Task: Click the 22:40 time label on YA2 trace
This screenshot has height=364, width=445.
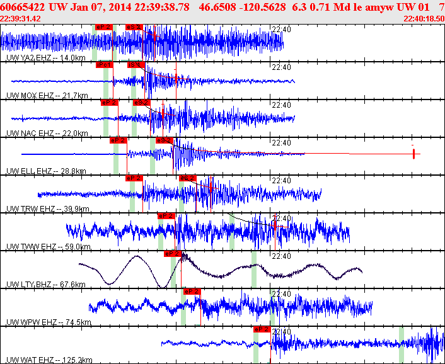Action: [281, 30]
